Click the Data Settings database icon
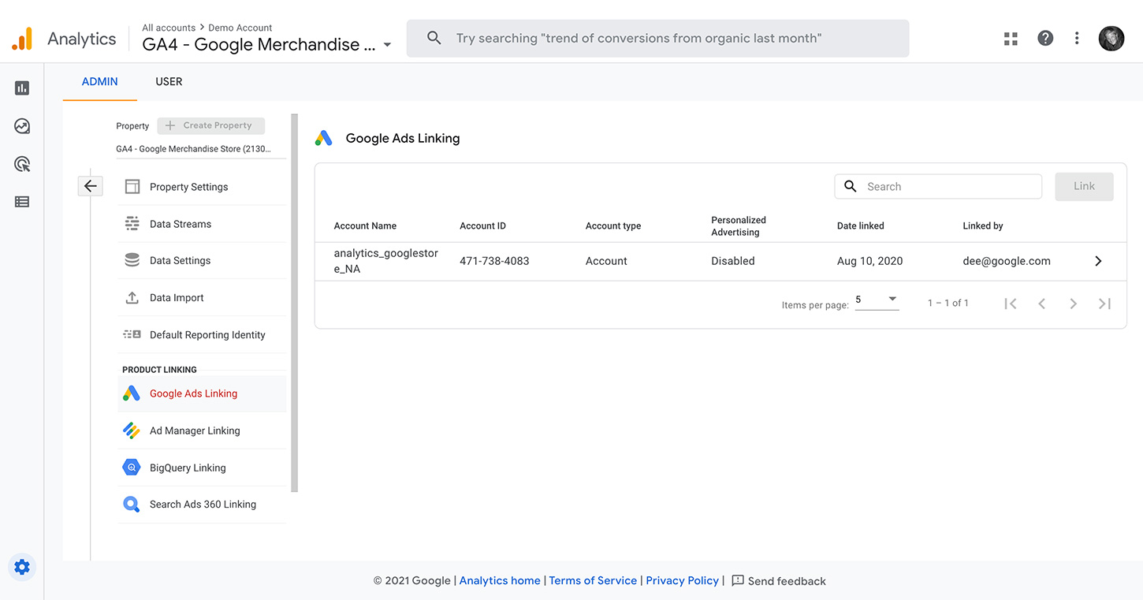The height and width of the screenshot is (600, 1143). pyautogui.click(x=132, y=260)
